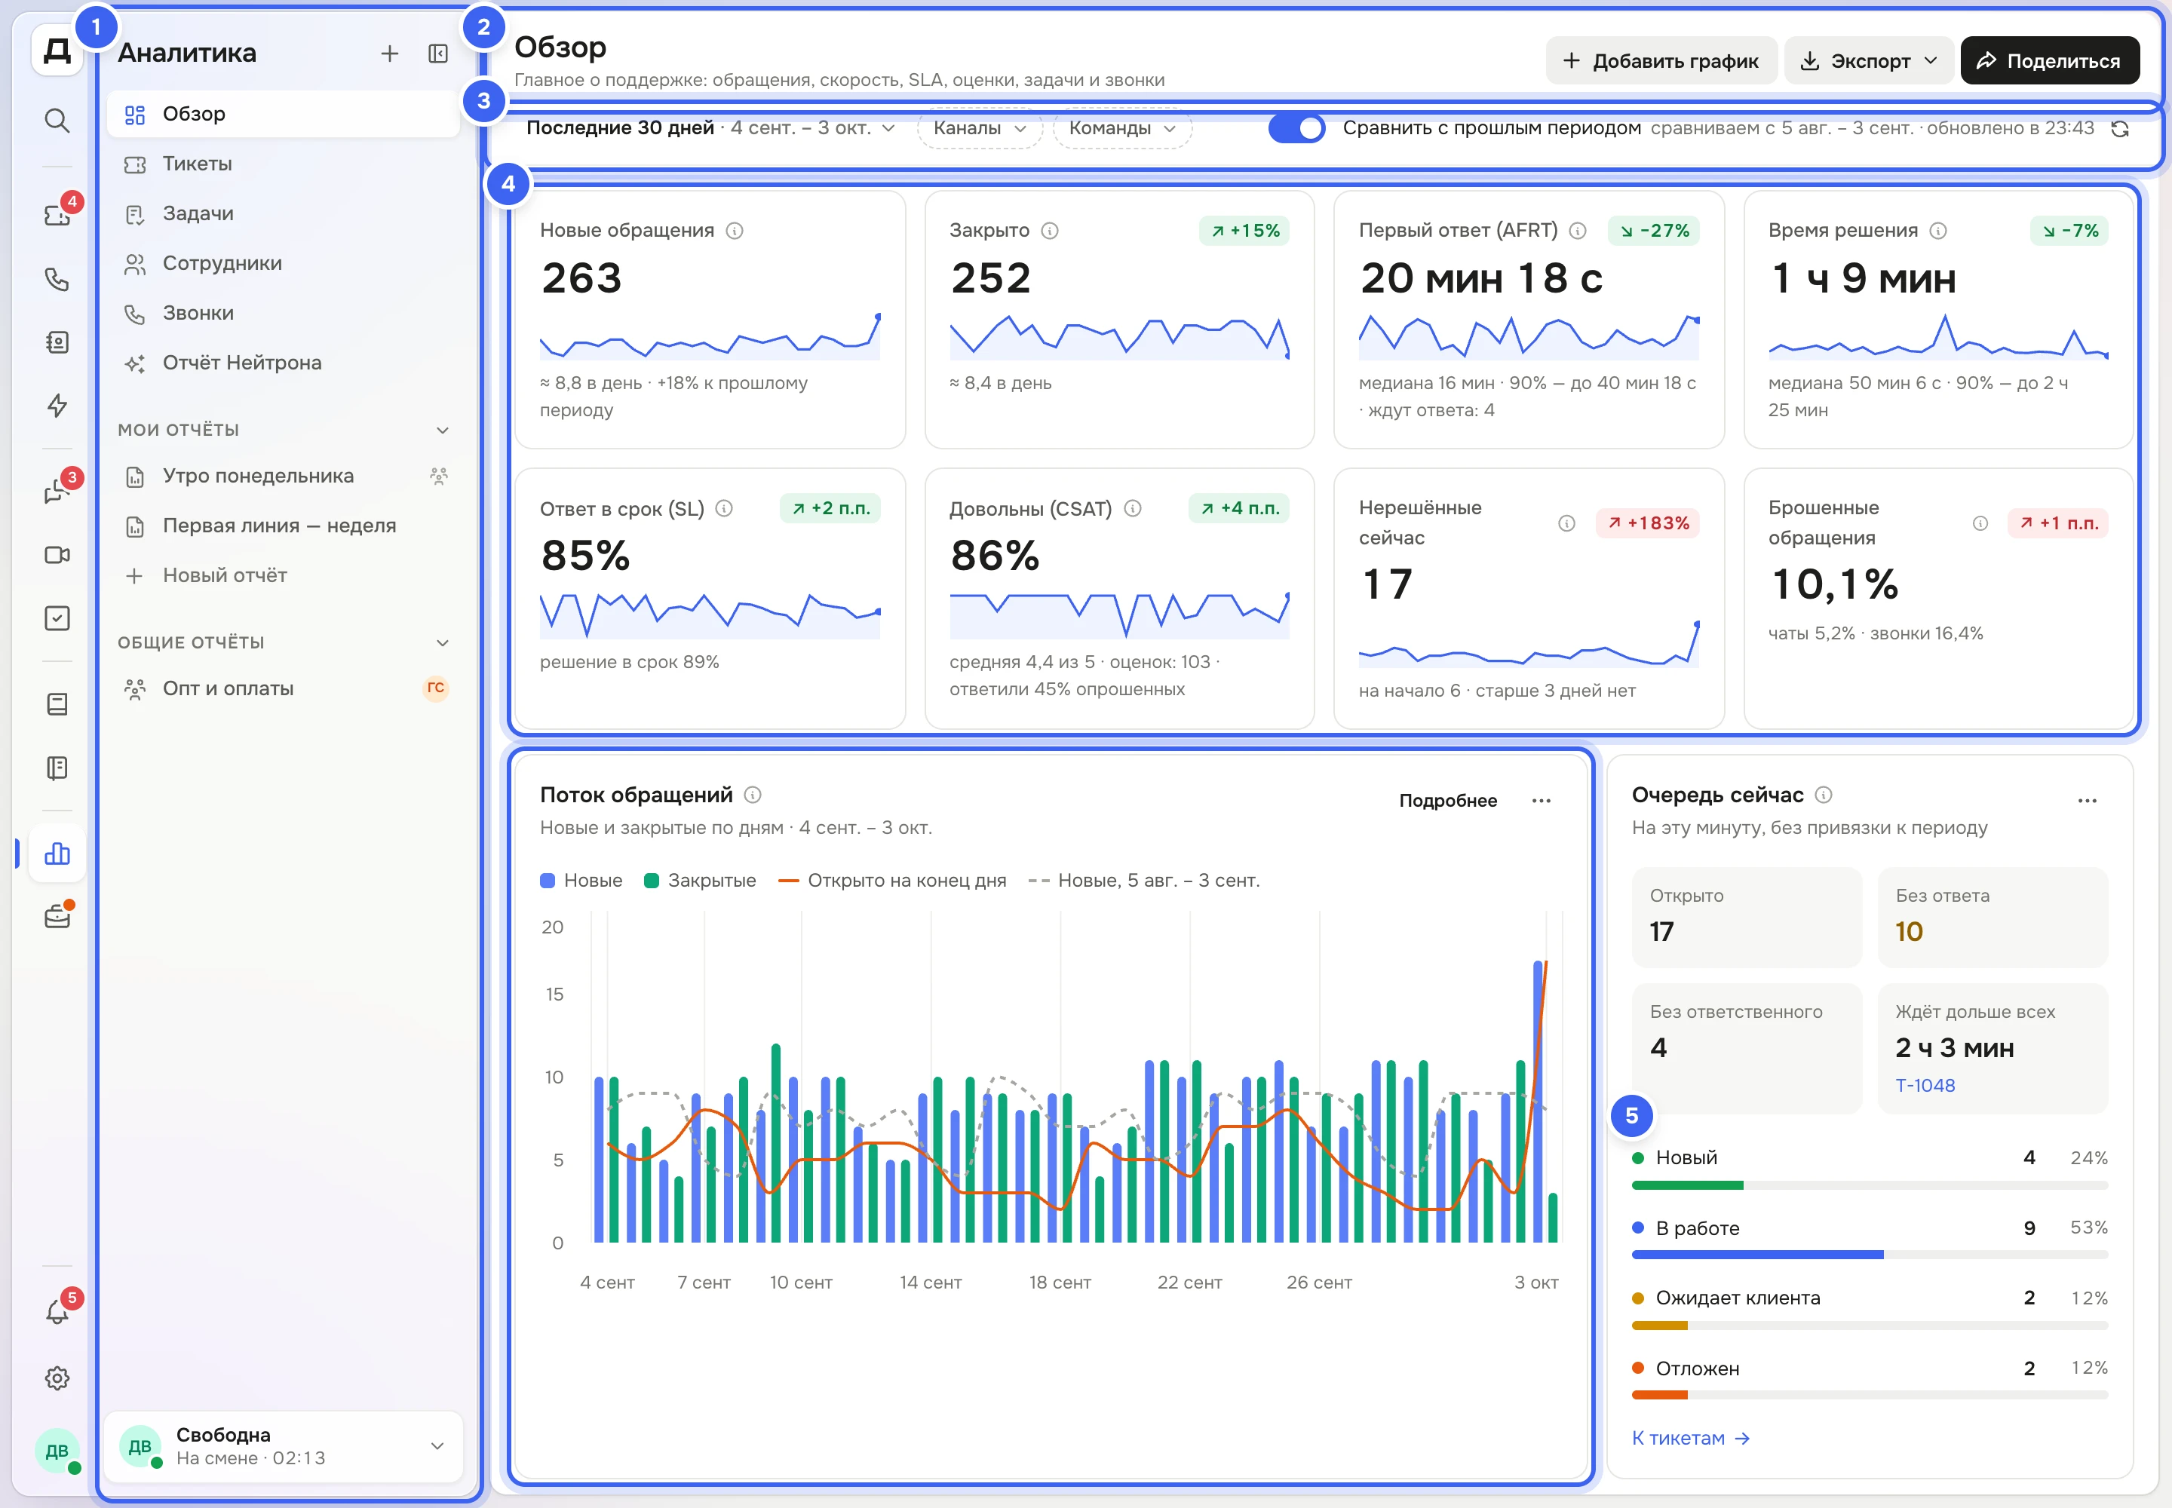Select Тикеты in the sidebar
This screenshot has height=1508, width=2172.
point(284,164)
